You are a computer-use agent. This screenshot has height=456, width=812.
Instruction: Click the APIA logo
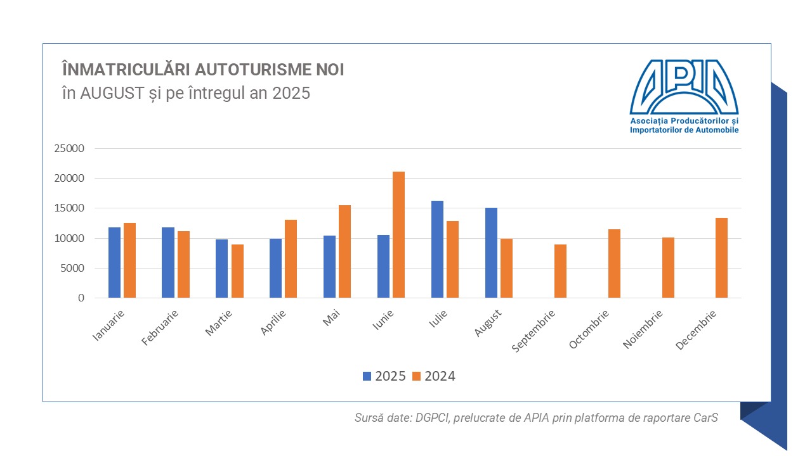click(x=684, y=96)
